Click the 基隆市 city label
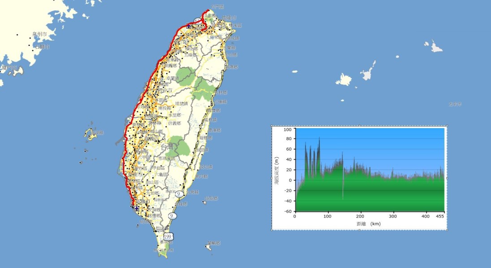 point(228,18)
